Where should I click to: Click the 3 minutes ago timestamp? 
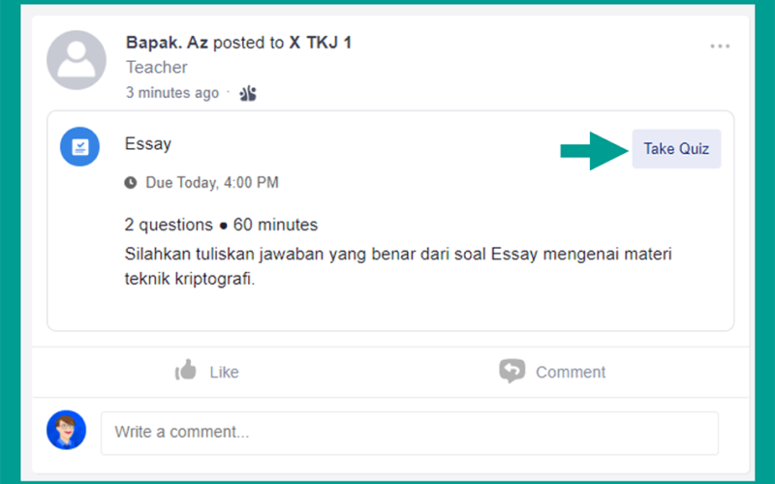coord(172,93)
